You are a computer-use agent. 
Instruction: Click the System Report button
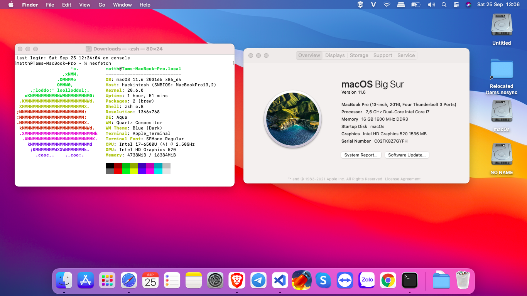coord(361,155)
